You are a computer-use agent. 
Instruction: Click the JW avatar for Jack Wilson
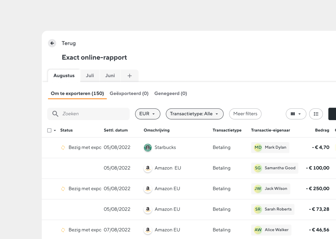[x=258, y=189]
